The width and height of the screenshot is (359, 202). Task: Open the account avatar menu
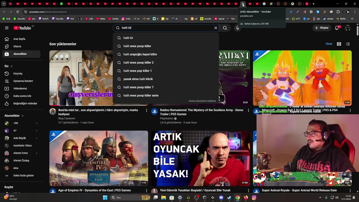click(x=348, y=28)
